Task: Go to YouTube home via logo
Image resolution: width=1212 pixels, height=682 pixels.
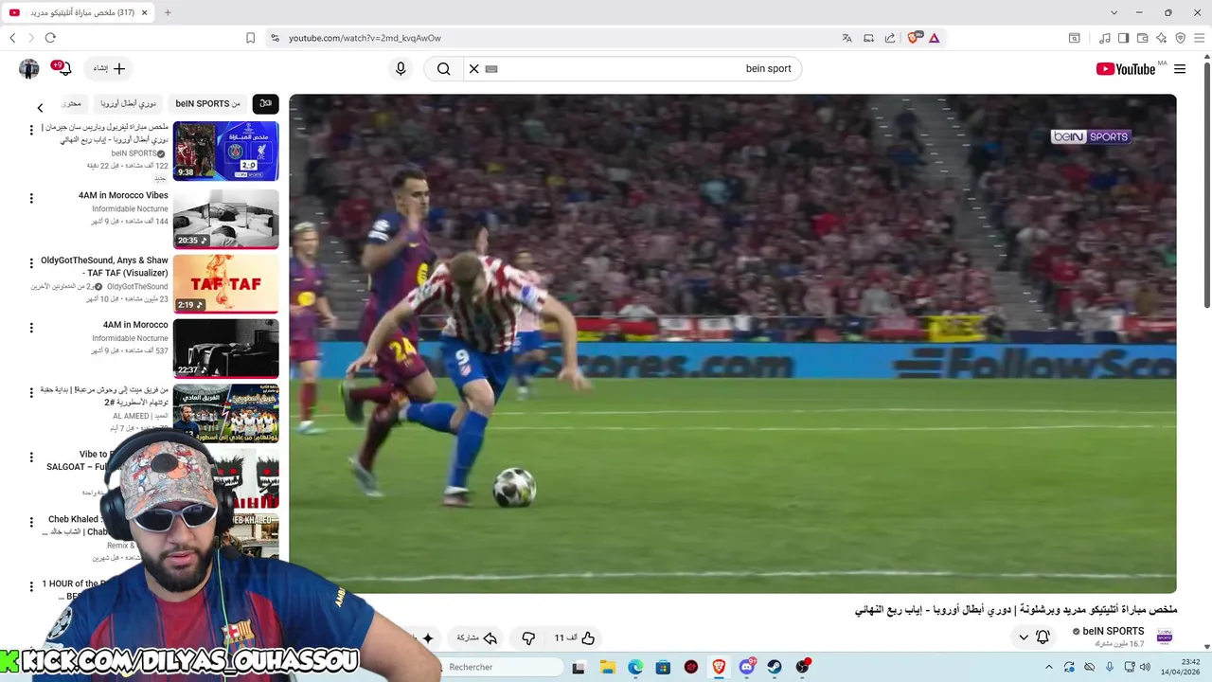Action: 1125,68
